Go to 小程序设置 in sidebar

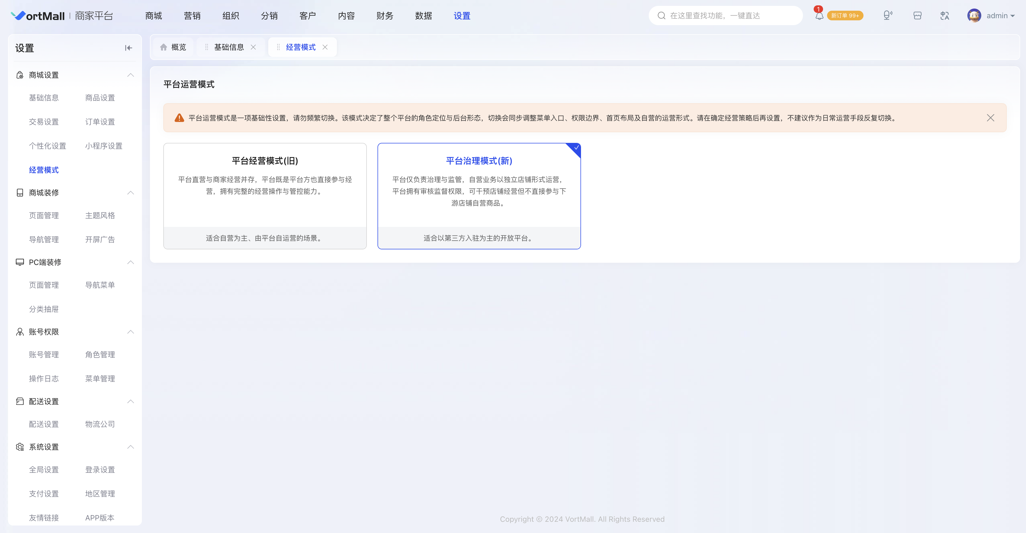[x=104, y=146]
